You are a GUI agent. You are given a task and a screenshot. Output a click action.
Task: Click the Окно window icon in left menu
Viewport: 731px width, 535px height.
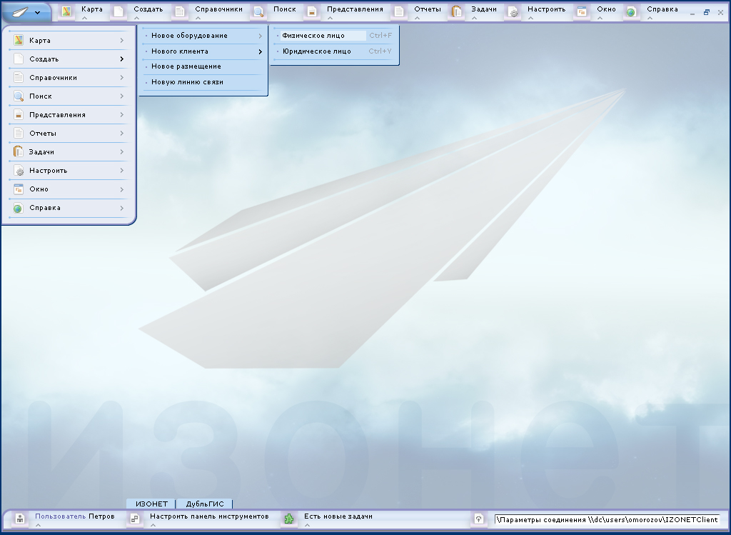pos(19,189)
